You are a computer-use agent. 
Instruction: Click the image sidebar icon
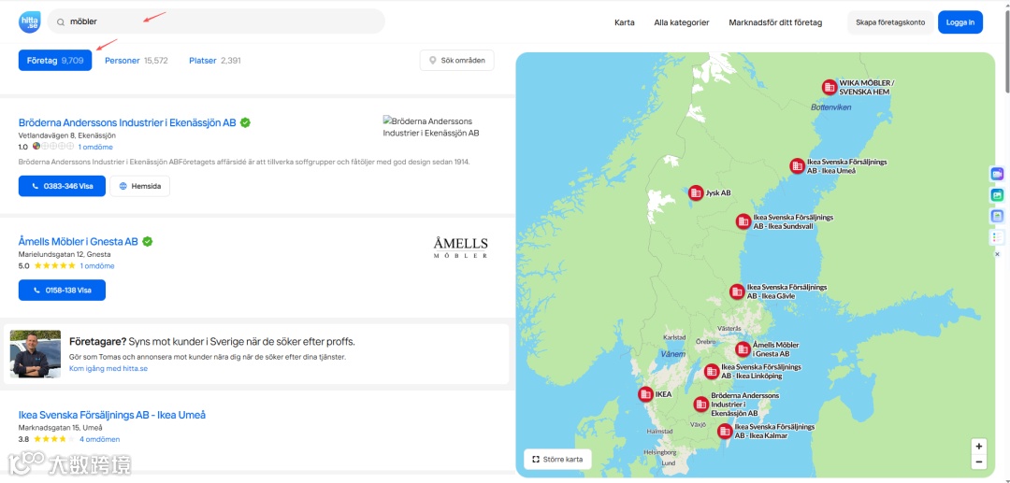click(997, 195)
